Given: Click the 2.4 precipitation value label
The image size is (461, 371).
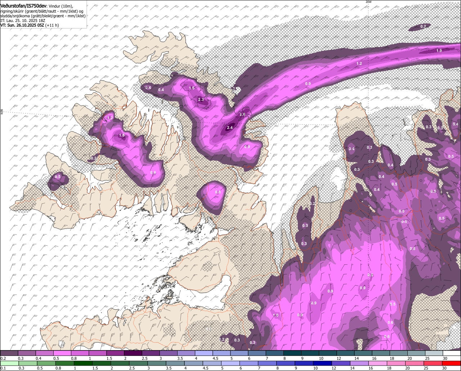Looking at the screenshot, I should tap(230, 128).
